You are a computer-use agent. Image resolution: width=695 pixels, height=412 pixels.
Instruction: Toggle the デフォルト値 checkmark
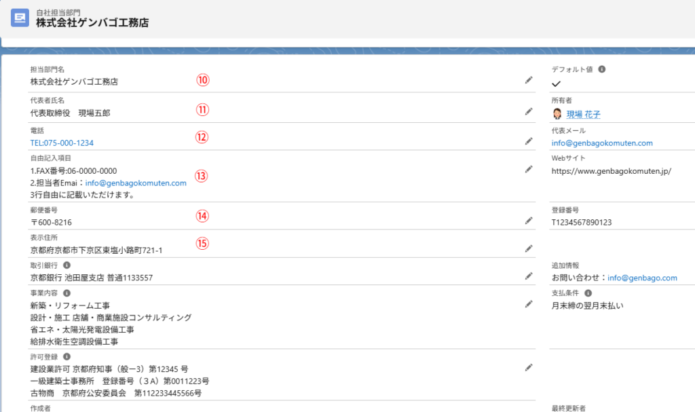(x=556, y=83)
